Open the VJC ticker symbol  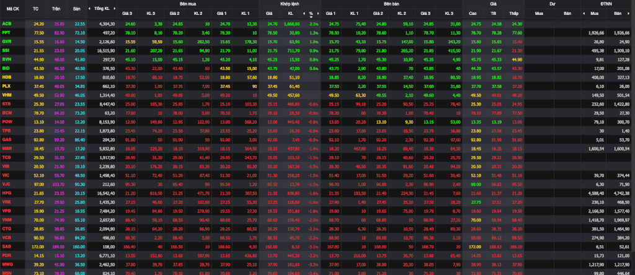click(6, 183)
